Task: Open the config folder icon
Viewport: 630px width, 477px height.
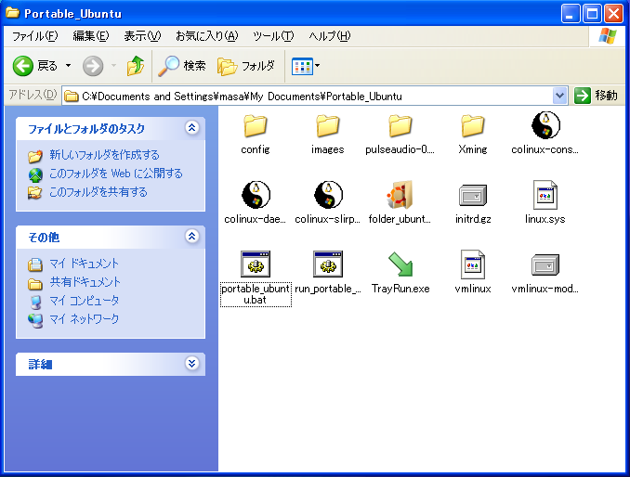Action: pos(256,125)
